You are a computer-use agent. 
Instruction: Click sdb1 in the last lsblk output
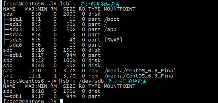pos(16,96)
